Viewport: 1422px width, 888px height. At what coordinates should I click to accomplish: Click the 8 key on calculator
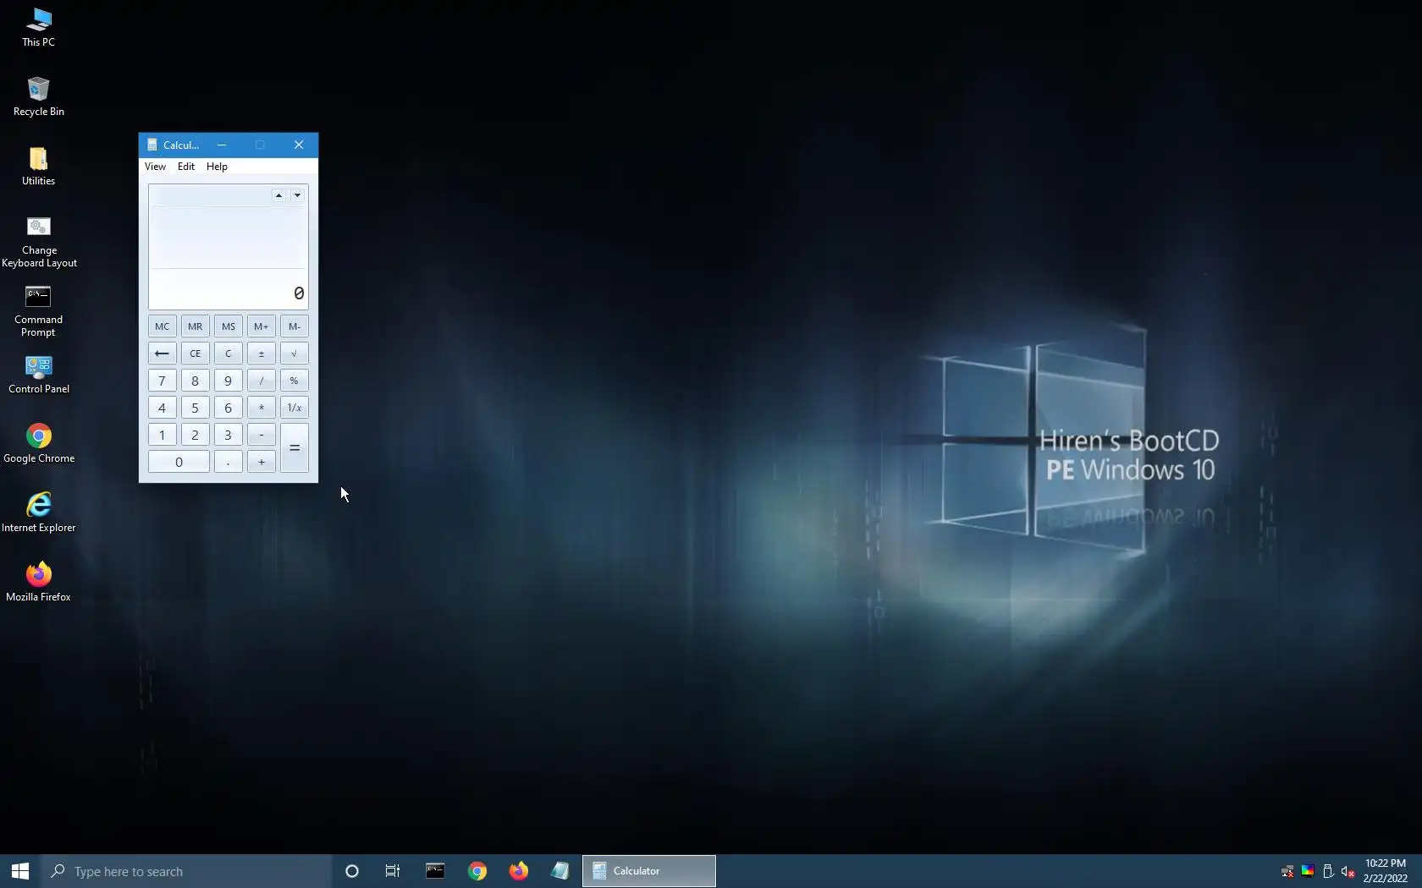(195, 381)
